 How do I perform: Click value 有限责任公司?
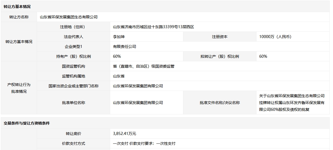click(x=124, y=47)
